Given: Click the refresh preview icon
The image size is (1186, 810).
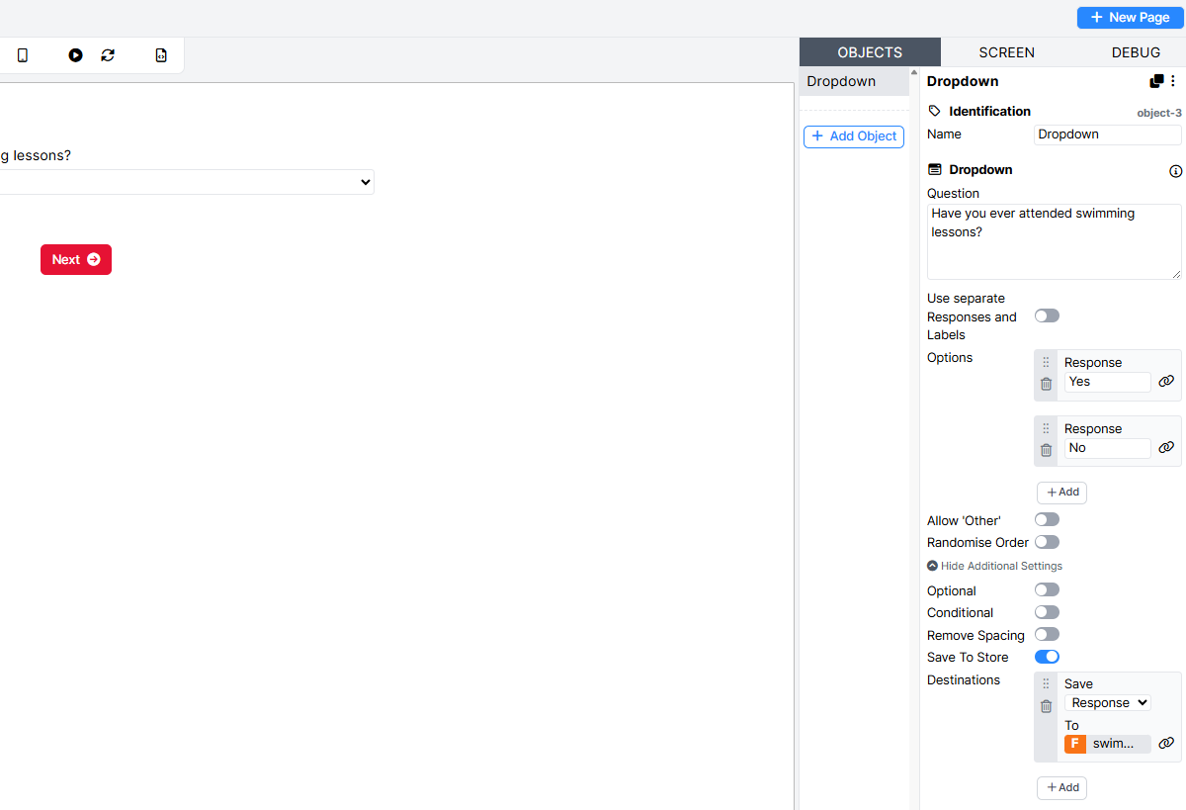Looking at the screenshot, I should coord(108,55).
